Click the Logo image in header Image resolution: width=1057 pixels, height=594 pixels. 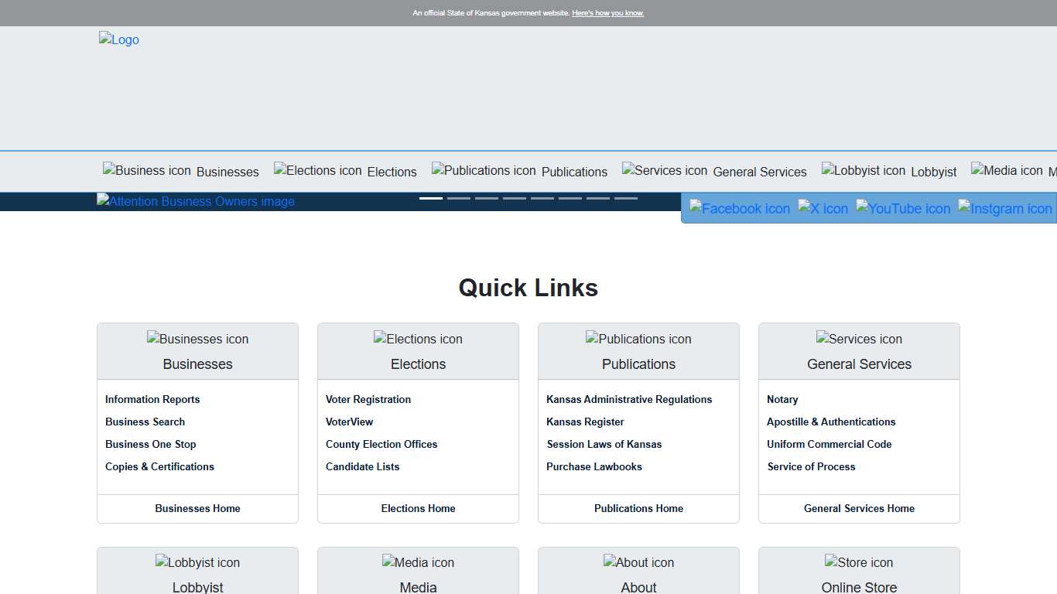tap(119, 39)
